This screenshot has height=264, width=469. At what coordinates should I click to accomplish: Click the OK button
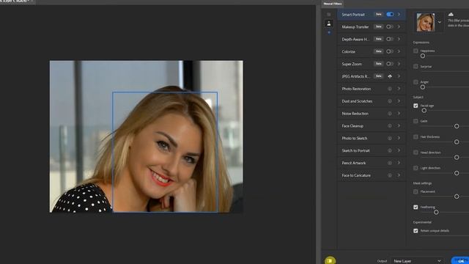coord(460,261)
